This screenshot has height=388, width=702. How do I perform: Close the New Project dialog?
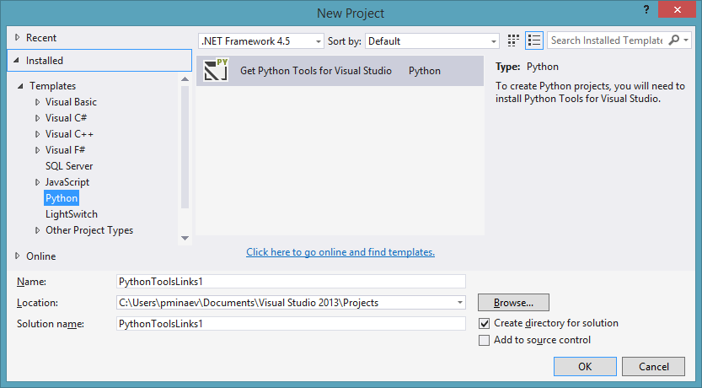(x=683, y=10)
